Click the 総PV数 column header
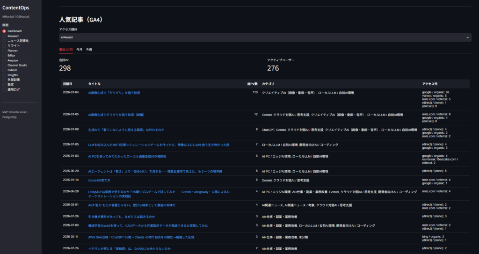This screenshot has width=479, height=254. click(253, 84)
